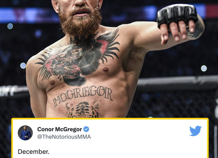Image resolution: width=218 pixels, height=158 pixels.
Task: Click the black MMA glove on the outstretched hand
Action: [x=177, y=15]
